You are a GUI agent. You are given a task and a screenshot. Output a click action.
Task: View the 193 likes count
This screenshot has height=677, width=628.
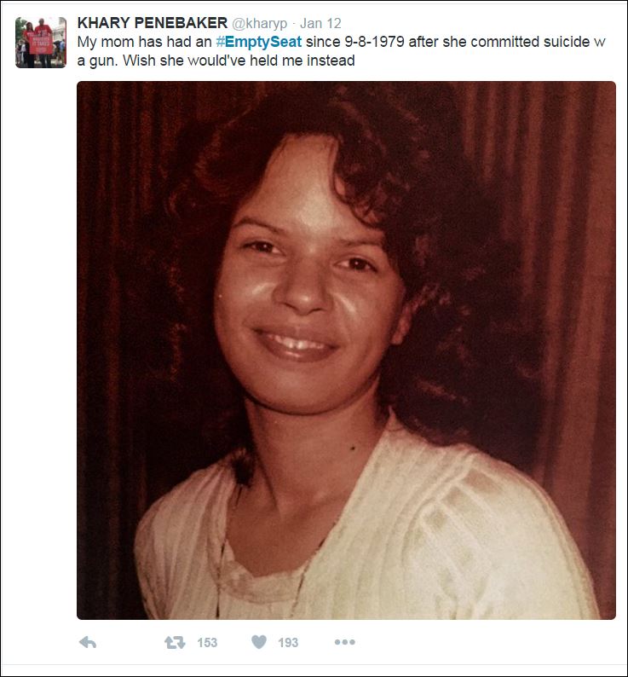[x=288, y=642]
